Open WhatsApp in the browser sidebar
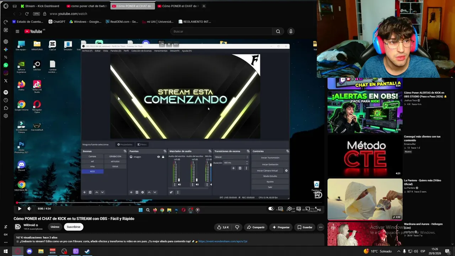The width and height of the screenshot is (455, 256). pyautogui.click(x=6, y=65)
